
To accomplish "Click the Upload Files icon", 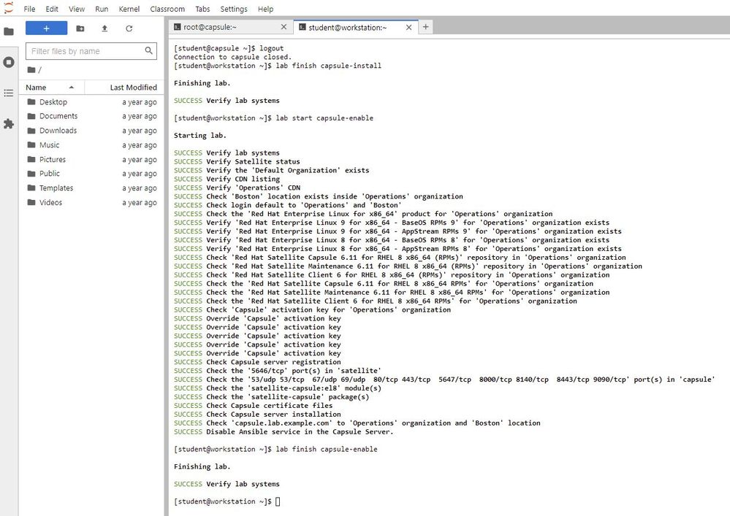I will (x=104, y=28).
